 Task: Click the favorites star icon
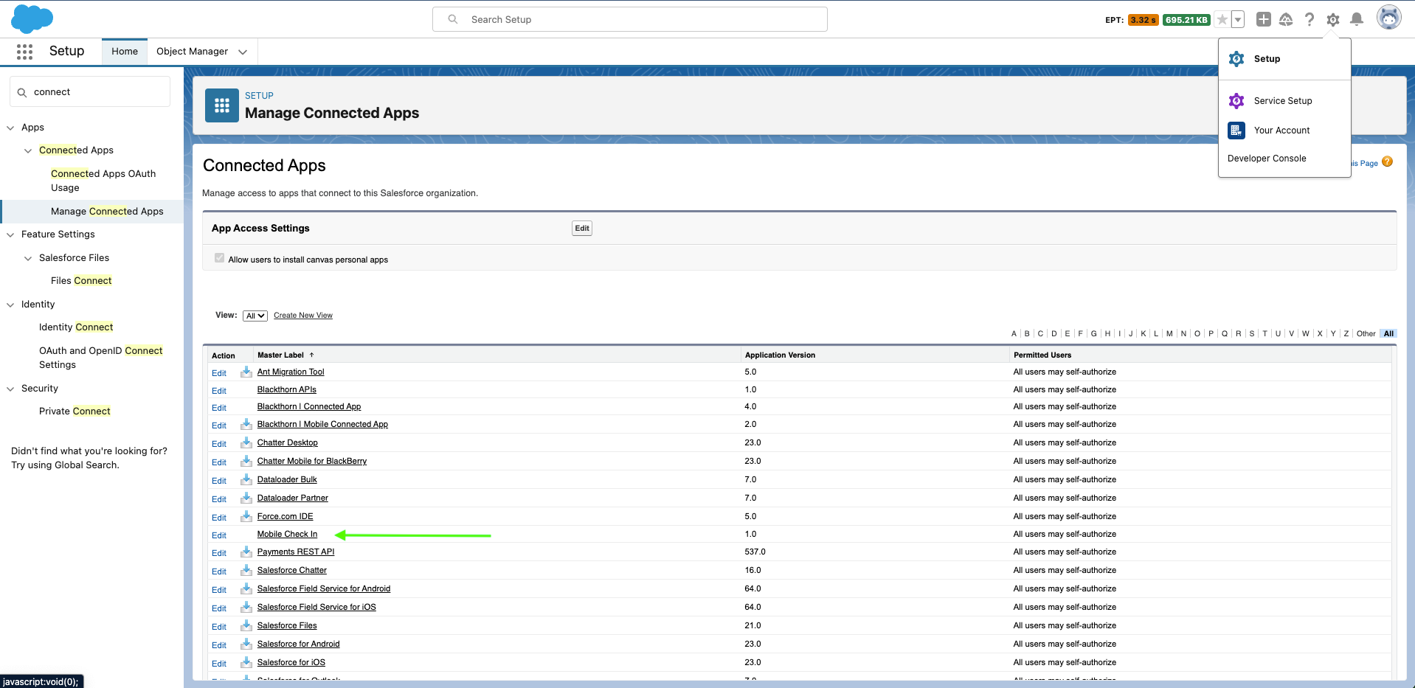(1222, 20)
